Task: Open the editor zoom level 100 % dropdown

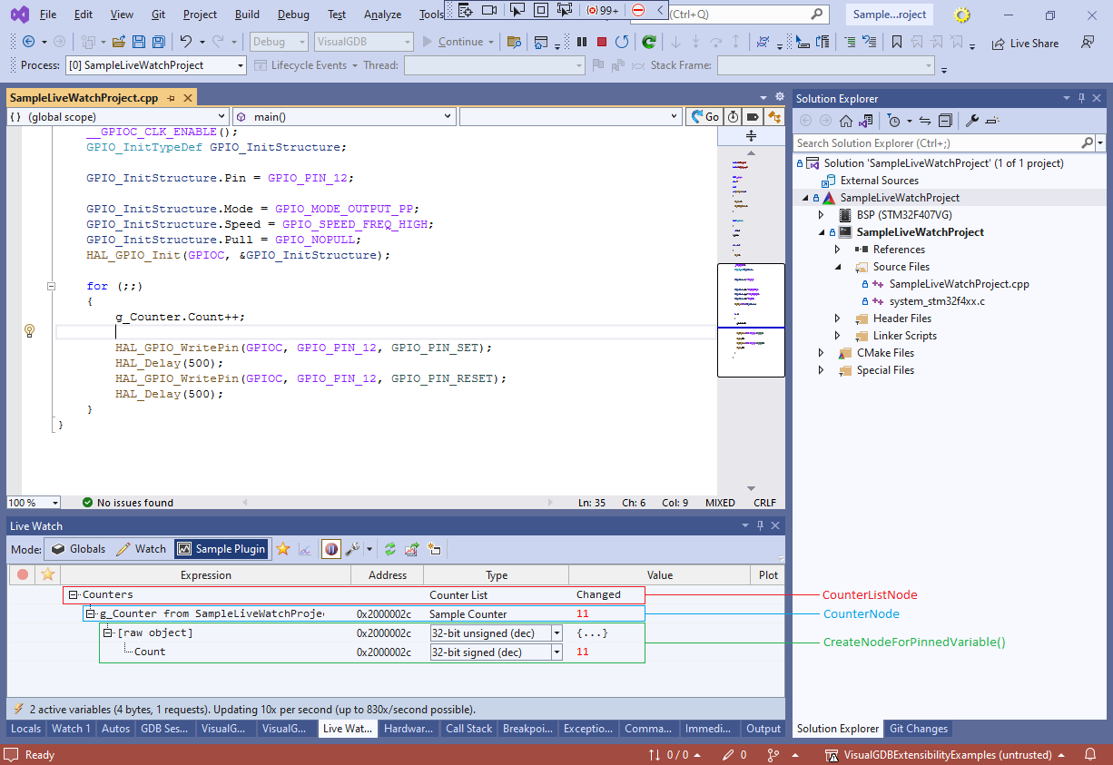Action: (34, 503)
